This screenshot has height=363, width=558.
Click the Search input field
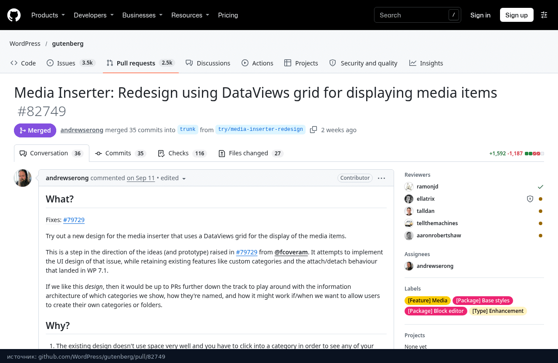tap(418, 15)
